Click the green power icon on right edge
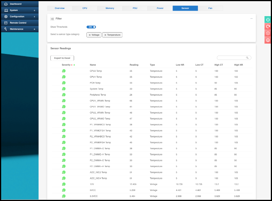 [x=268, y=19]
